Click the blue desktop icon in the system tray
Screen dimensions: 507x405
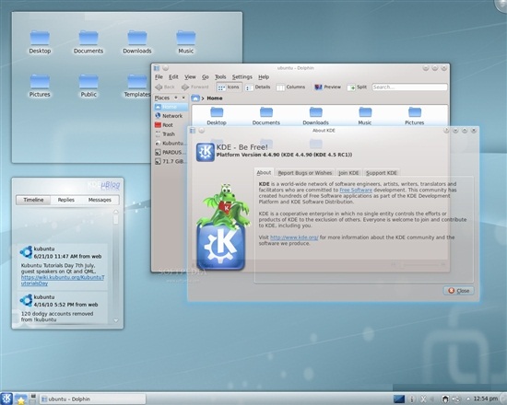[x=399, y=399]
